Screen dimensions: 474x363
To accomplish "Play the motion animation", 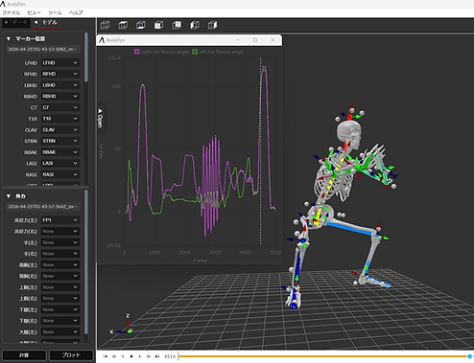I will (x=131, y=356).
